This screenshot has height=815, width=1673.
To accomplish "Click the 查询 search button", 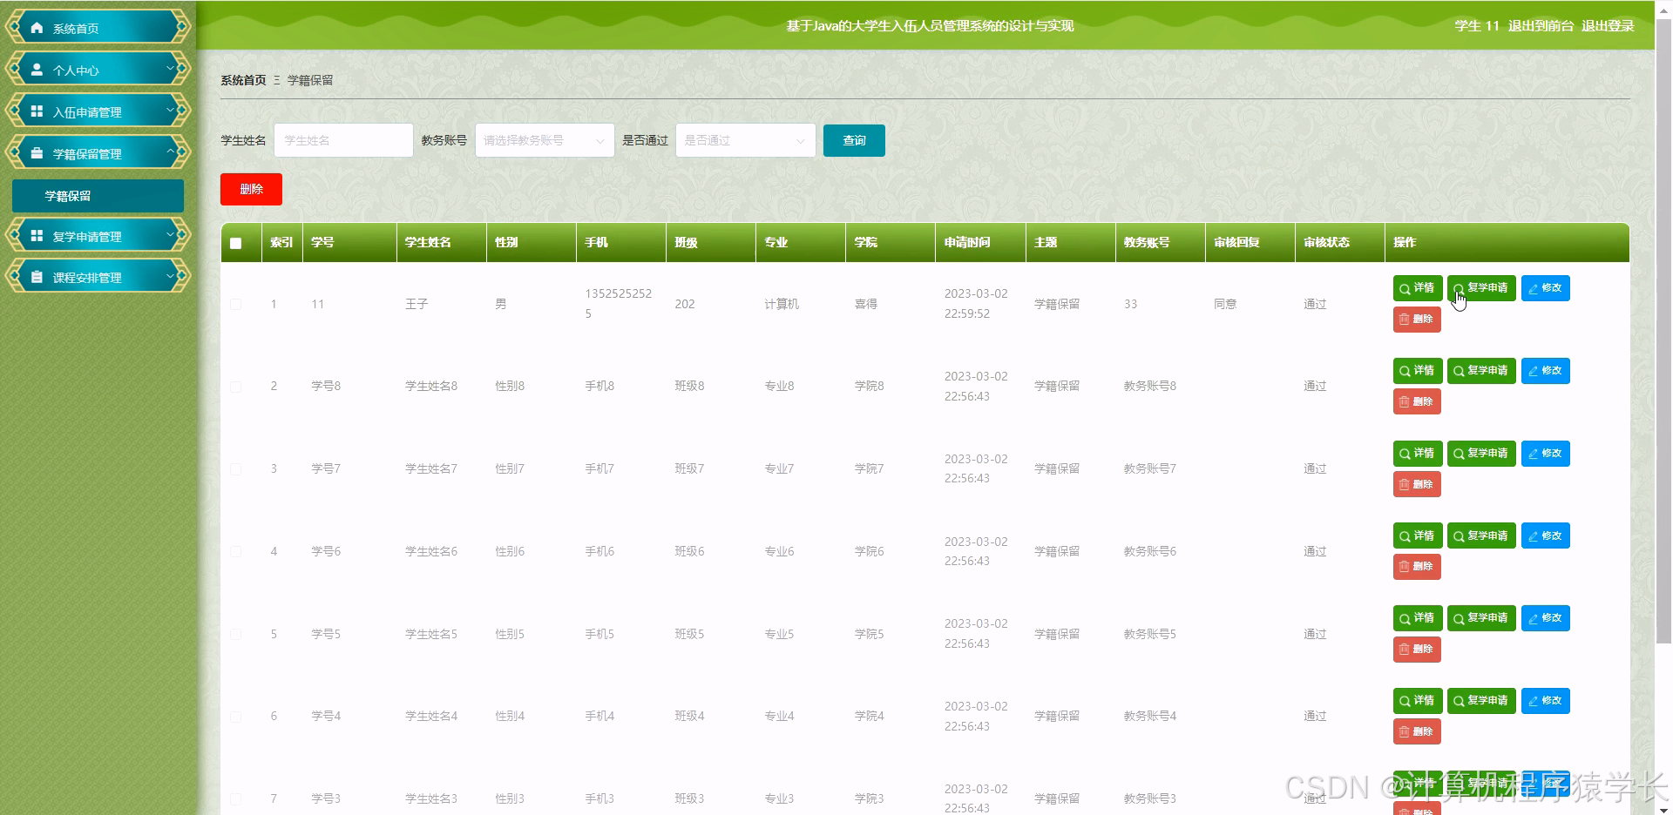I will coord(854,140).
